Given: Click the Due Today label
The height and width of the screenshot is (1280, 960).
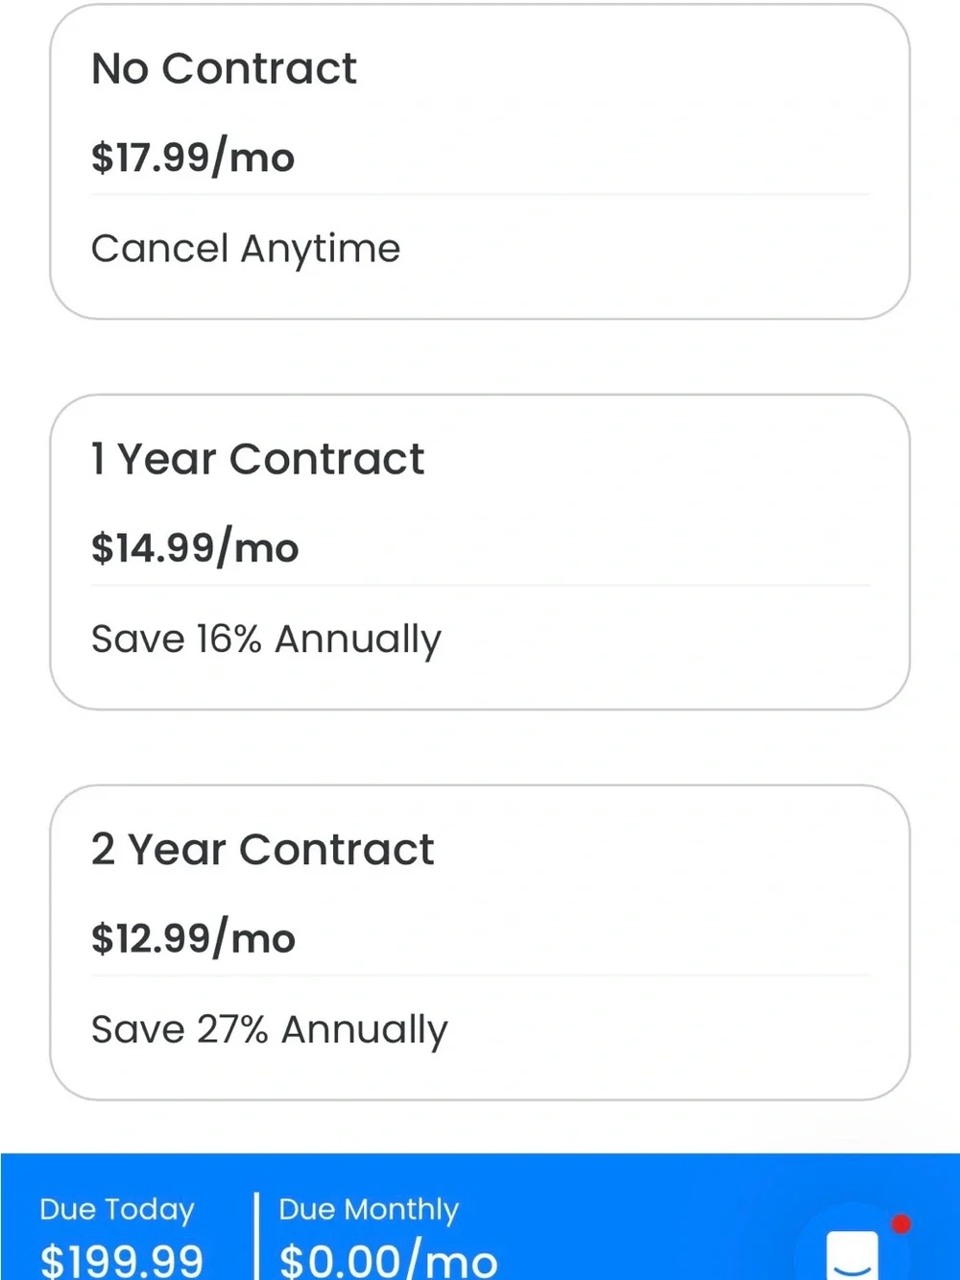Looking at the screenshot, I should (x=117, y=1209).
